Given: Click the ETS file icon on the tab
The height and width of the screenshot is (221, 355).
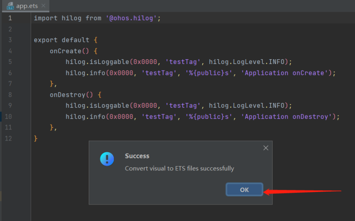Looking at the screenshot, I should coord(10,6).
